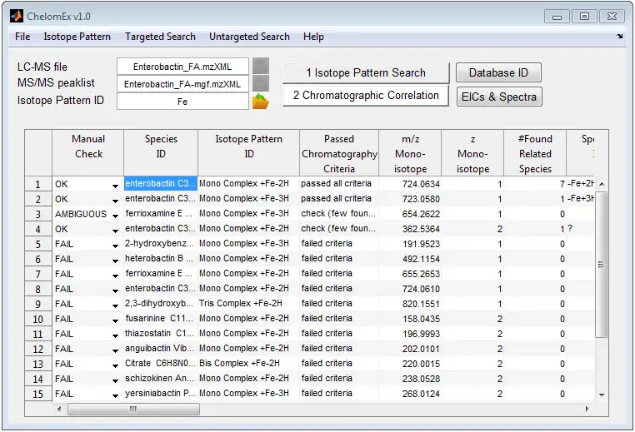Select the Isotope Pattern ID column header

coord(248,153)
